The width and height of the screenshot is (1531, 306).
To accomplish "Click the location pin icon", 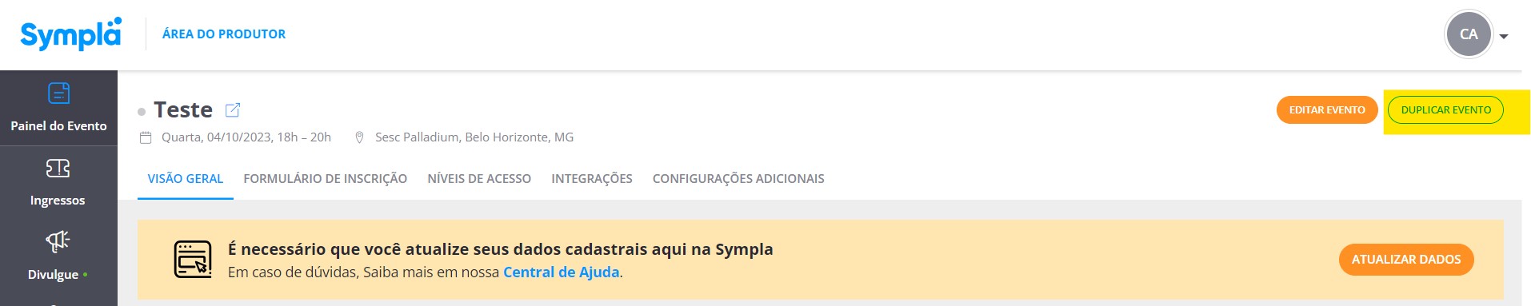I will coord(360,137).
